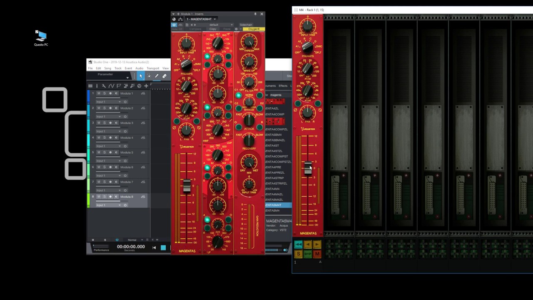
Task: Switch to the Effects tab in browser
Action: (x=283, y=86)
